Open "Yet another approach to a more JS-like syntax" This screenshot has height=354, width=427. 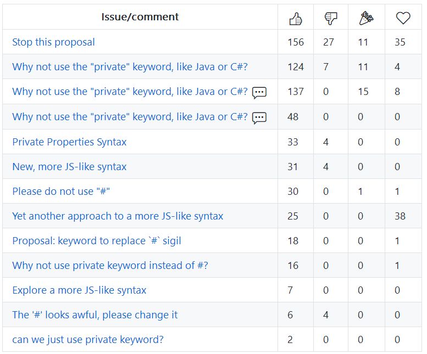[118, 216]
